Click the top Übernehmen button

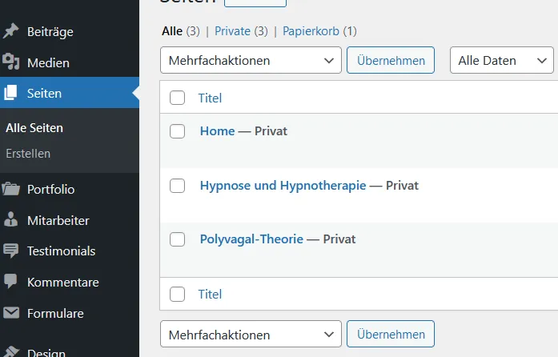pos(391,60)
